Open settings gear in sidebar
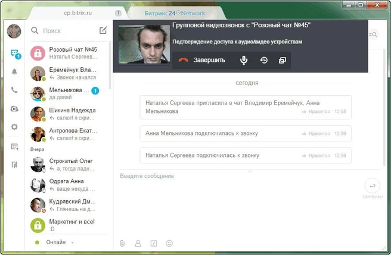The width and height of the screenshot is (391, 255). 14,127
